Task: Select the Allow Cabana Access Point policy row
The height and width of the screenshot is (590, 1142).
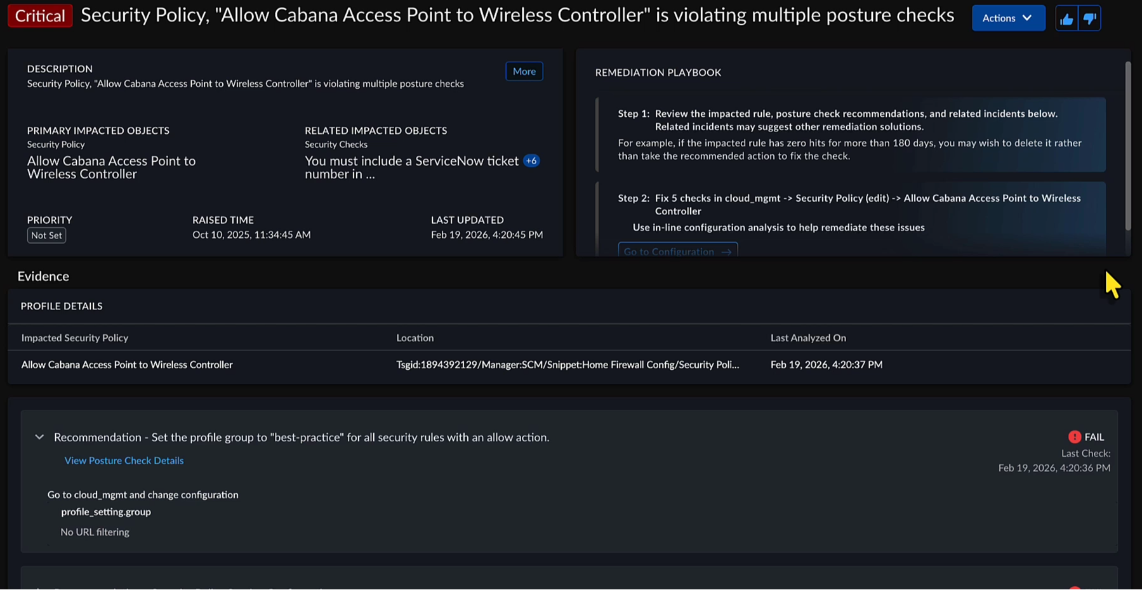Action: click(127, 365)
